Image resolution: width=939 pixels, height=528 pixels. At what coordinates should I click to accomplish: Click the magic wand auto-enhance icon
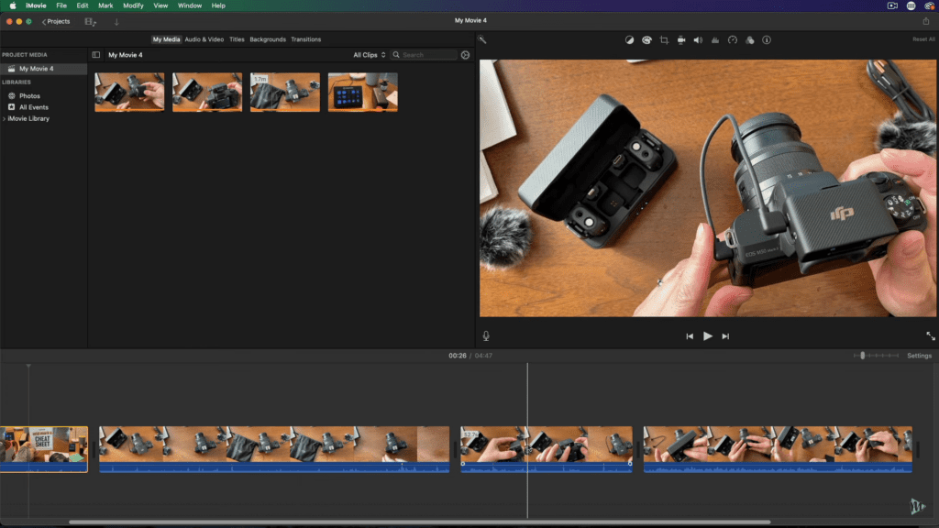482,40
